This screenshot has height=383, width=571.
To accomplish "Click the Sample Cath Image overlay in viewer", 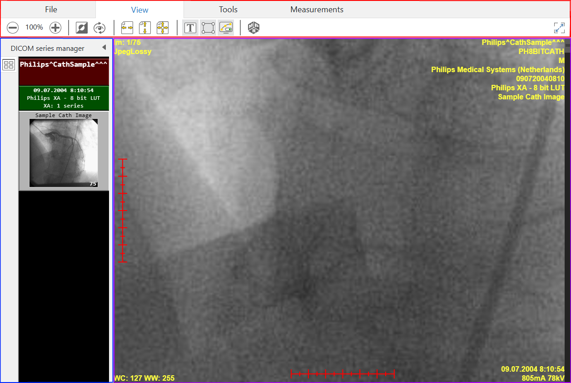I will 531,97.
